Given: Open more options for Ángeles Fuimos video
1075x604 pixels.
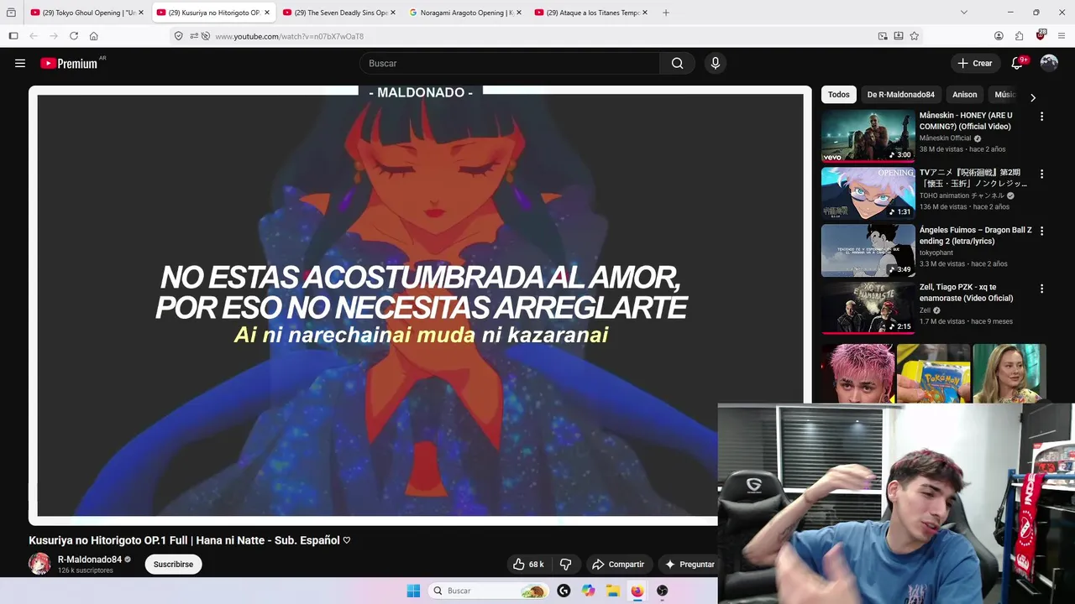Looking at the screenshot, I should coord(1041,231).
